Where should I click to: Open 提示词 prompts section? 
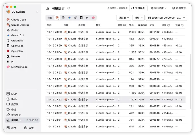(12, 104)
